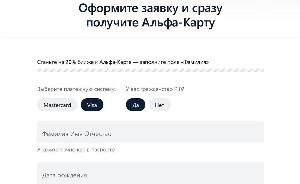Click the "У вас гражданство РФ?" label
Viewport: 300px width, 184px height.
point(155,89)
